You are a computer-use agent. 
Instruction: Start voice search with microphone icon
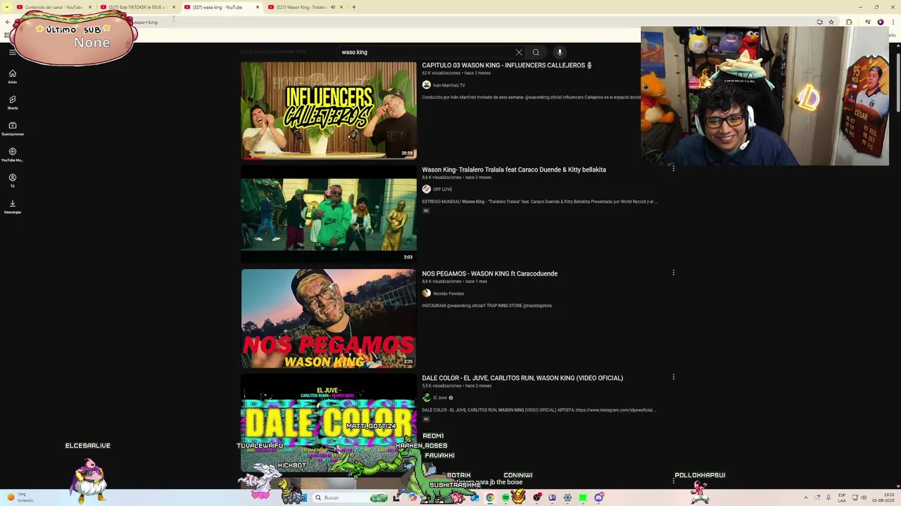pos(560,52)
